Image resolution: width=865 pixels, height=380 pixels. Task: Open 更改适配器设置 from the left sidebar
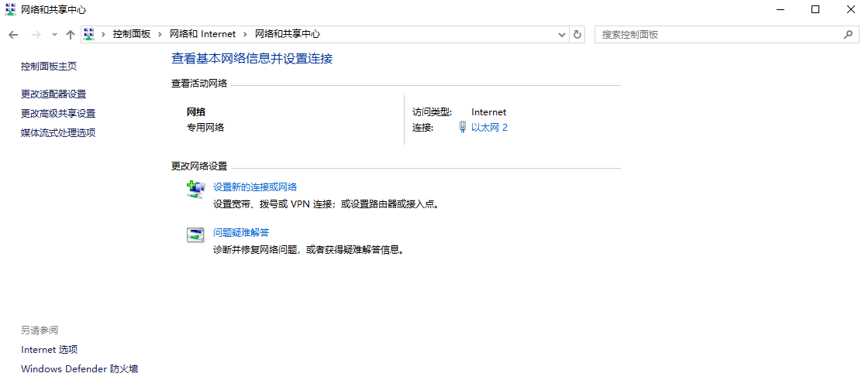(x=53, y=94)
